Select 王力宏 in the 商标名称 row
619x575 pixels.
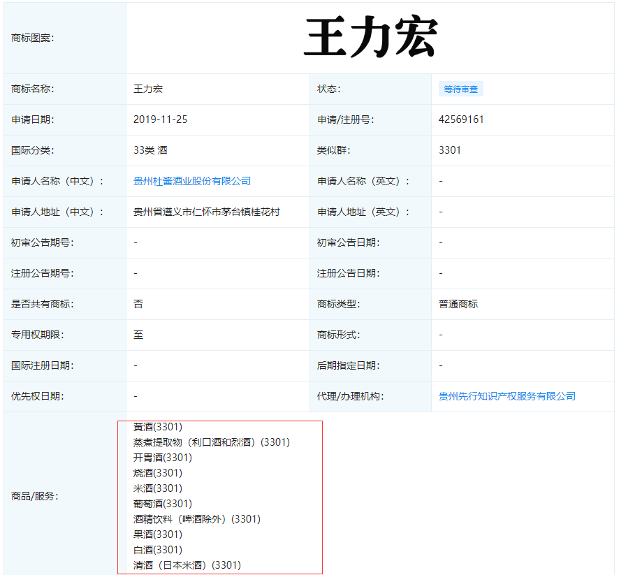148,89
